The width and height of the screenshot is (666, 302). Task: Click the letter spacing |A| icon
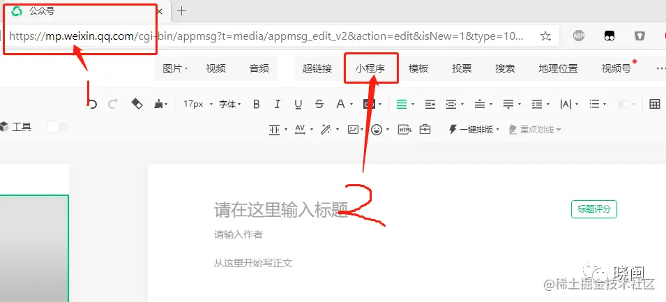pyautogui.click(x=566, y=104)
